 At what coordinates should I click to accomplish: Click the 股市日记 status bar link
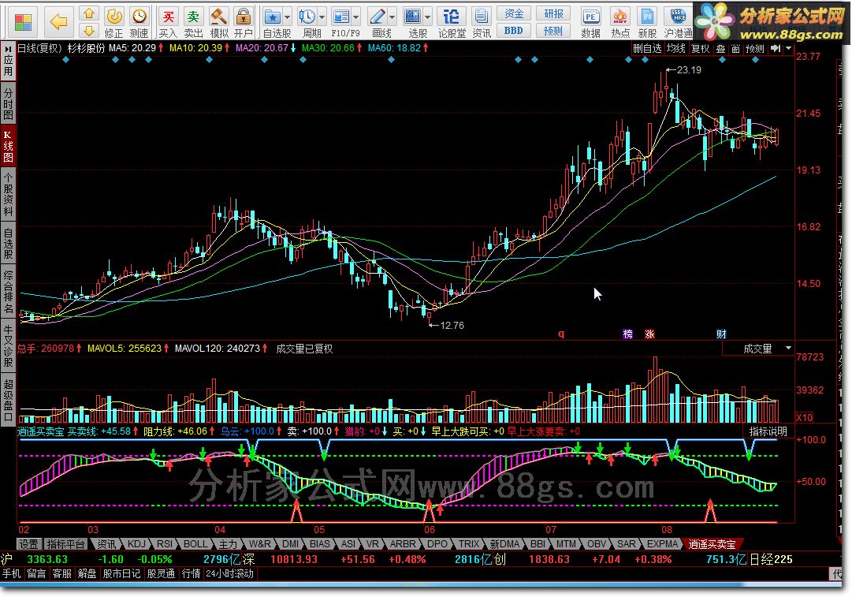click(121, 573)
